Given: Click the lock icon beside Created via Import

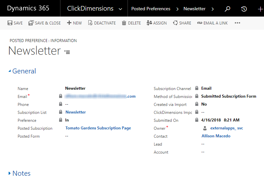Looking at the screenshot, I should point(197,104).
